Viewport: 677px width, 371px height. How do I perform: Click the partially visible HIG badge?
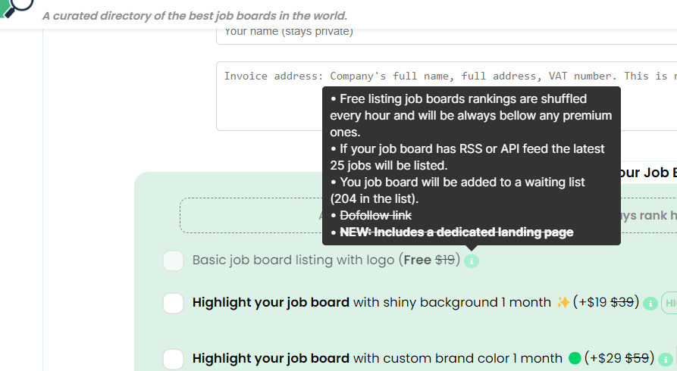click(x=669, y=304)
